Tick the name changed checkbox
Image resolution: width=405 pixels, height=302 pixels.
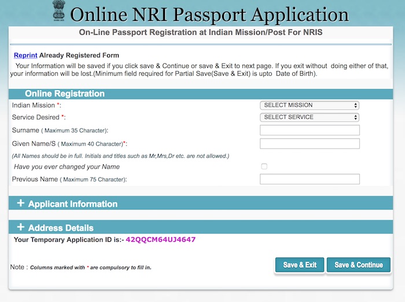[x=264, y=167]
